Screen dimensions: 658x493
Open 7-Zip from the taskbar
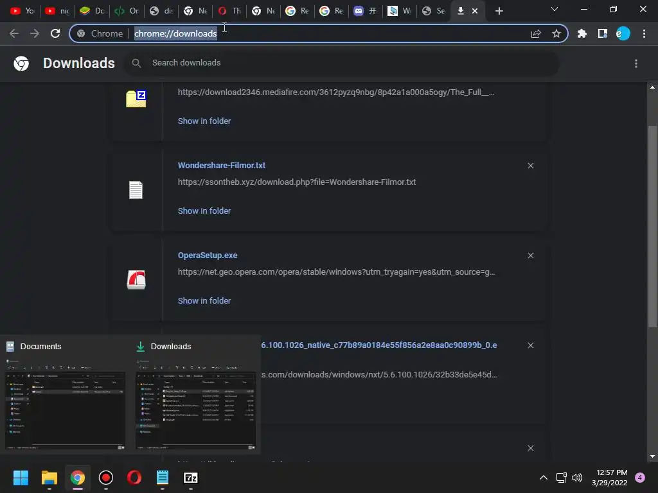click(x=190, y=478)
